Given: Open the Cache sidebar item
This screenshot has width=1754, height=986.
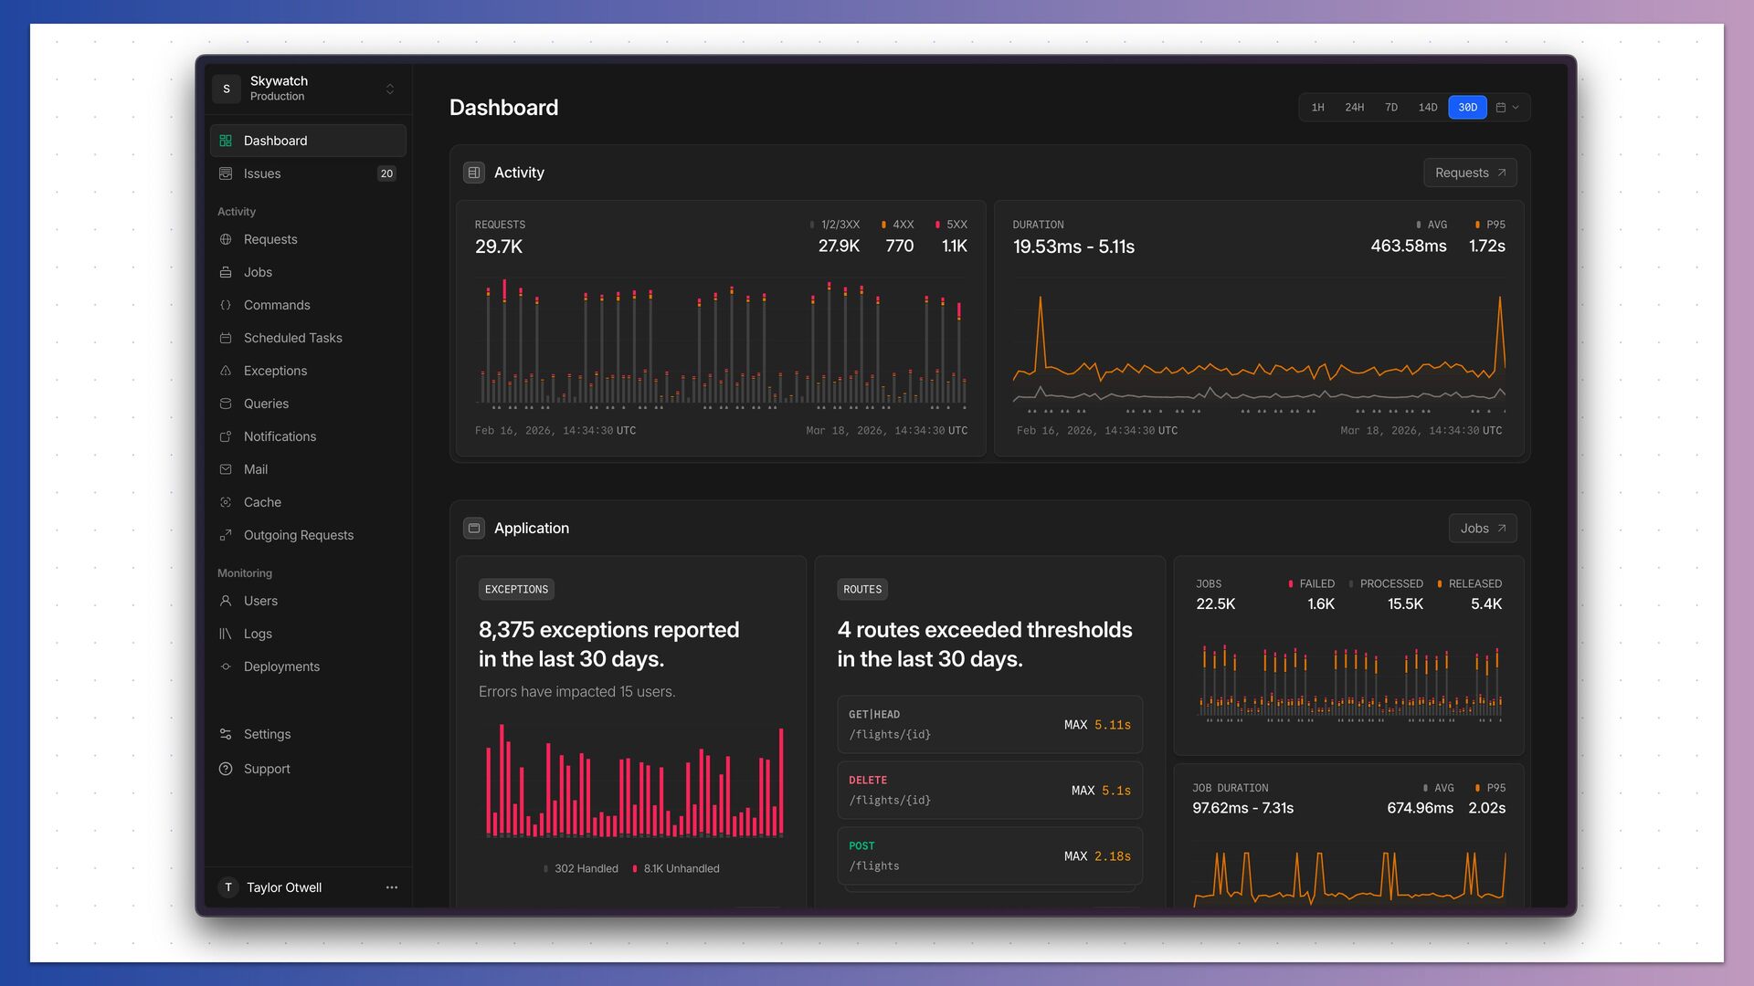Looking at the screenshot, I should [x=262, y=502].
